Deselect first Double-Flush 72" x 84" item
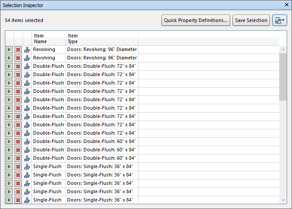This screenshot has width=292, height=209. (18, 66)
